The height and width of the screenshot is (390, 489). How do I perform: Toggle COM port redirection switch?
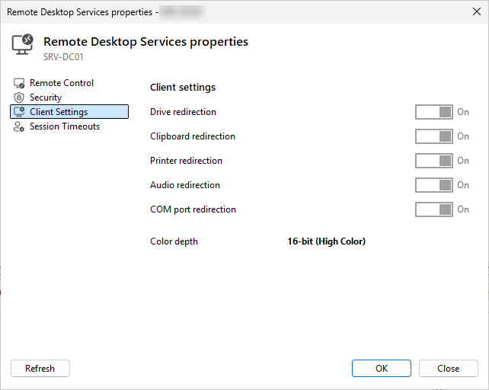[434, 209]
